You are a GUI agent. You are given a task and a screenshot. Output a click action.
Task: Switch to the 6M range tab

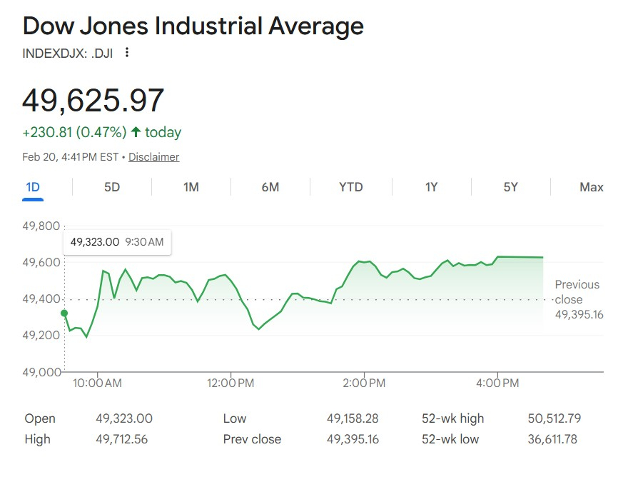(x=270, y=187)
